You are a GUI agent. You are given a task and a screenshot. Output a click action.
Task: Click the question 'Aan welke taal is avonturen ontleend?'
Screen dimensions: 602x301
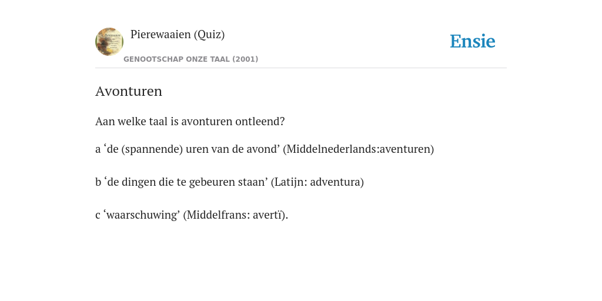pos(190,121)
